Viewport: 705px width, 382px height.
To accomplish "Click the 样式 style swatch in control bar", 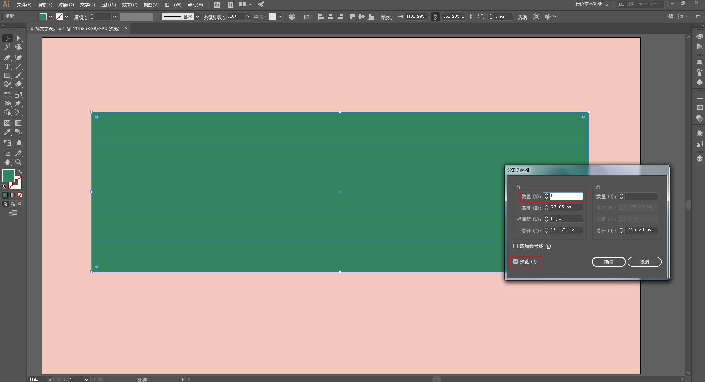I will (272, 17).
